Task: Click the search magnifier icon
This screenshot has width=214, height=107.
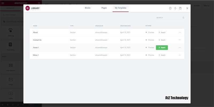Action: (x=183, y=18)
